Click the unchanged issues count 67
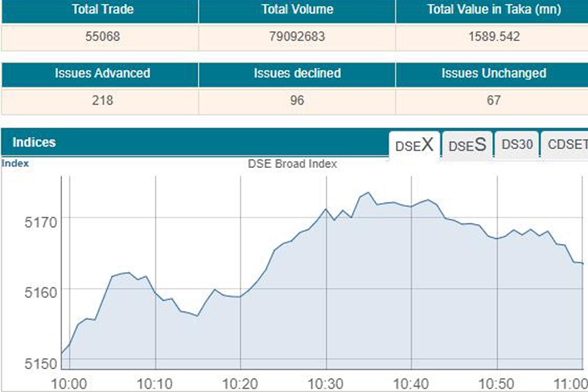 (x=494, y=101)
